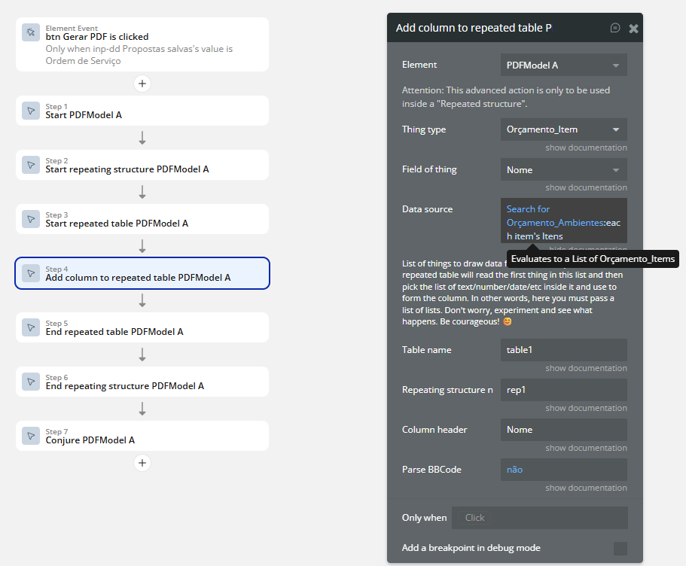Toggle the Parse BBCode value não
The width and height of the screenshot is (686, 566).
[515, 470]
